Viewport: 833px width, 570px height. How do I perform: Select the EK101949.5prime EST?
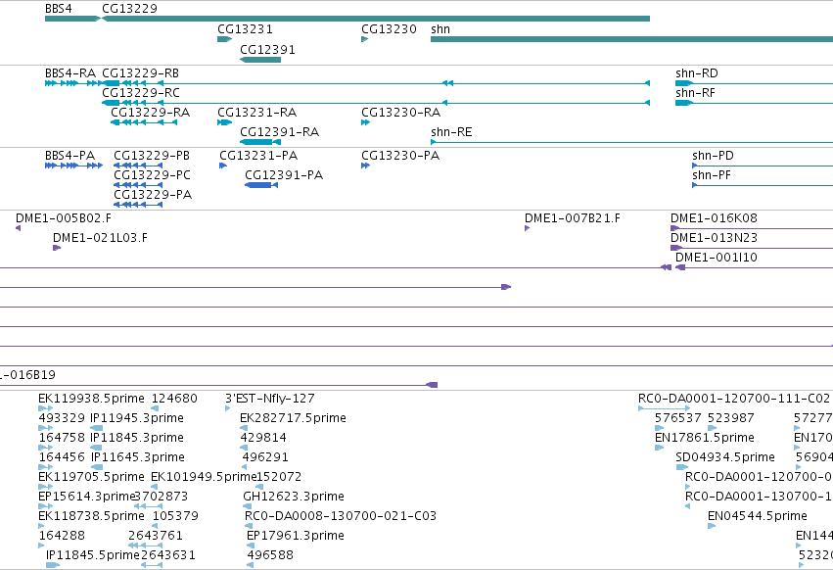tap(154, 487)
